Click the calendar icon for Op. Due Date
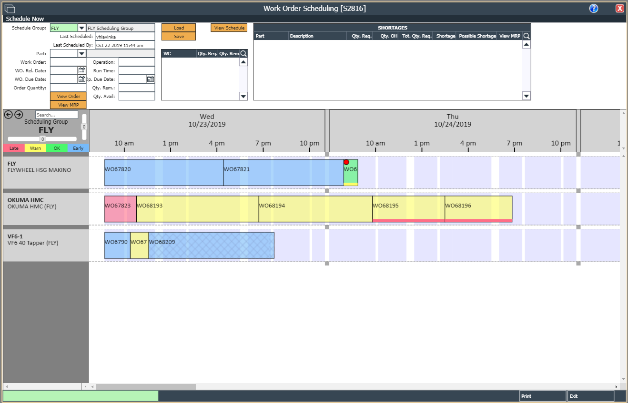 (x=151, y=79)
